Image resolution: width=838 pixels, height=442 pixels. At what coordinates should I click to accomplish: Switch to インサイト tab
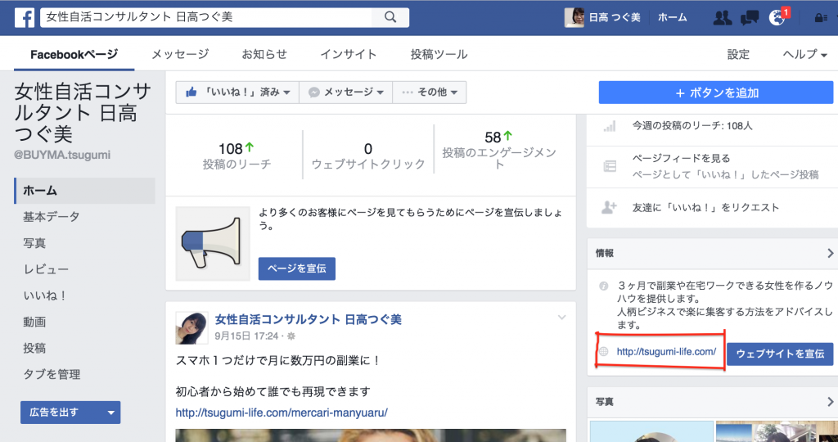click(349, 54)
